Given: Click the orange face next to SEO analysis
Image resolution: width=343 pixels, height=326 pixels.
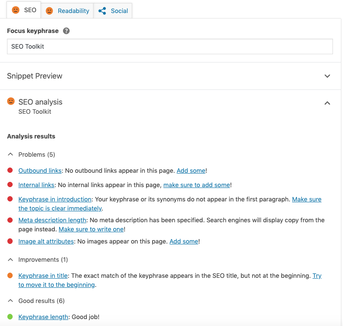Looking at the screenshot, I should 11,101.
